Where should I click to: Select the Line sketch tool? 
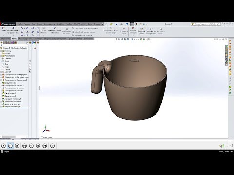(22, 28)
